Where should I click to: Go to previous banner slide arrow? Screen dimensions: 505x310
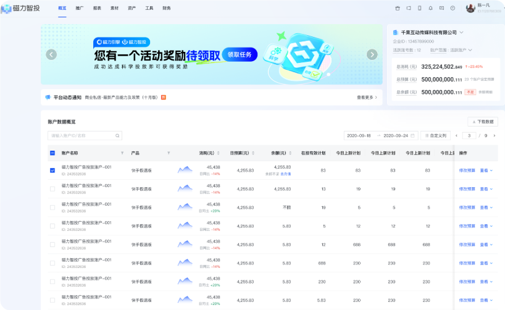coord(51,54)
